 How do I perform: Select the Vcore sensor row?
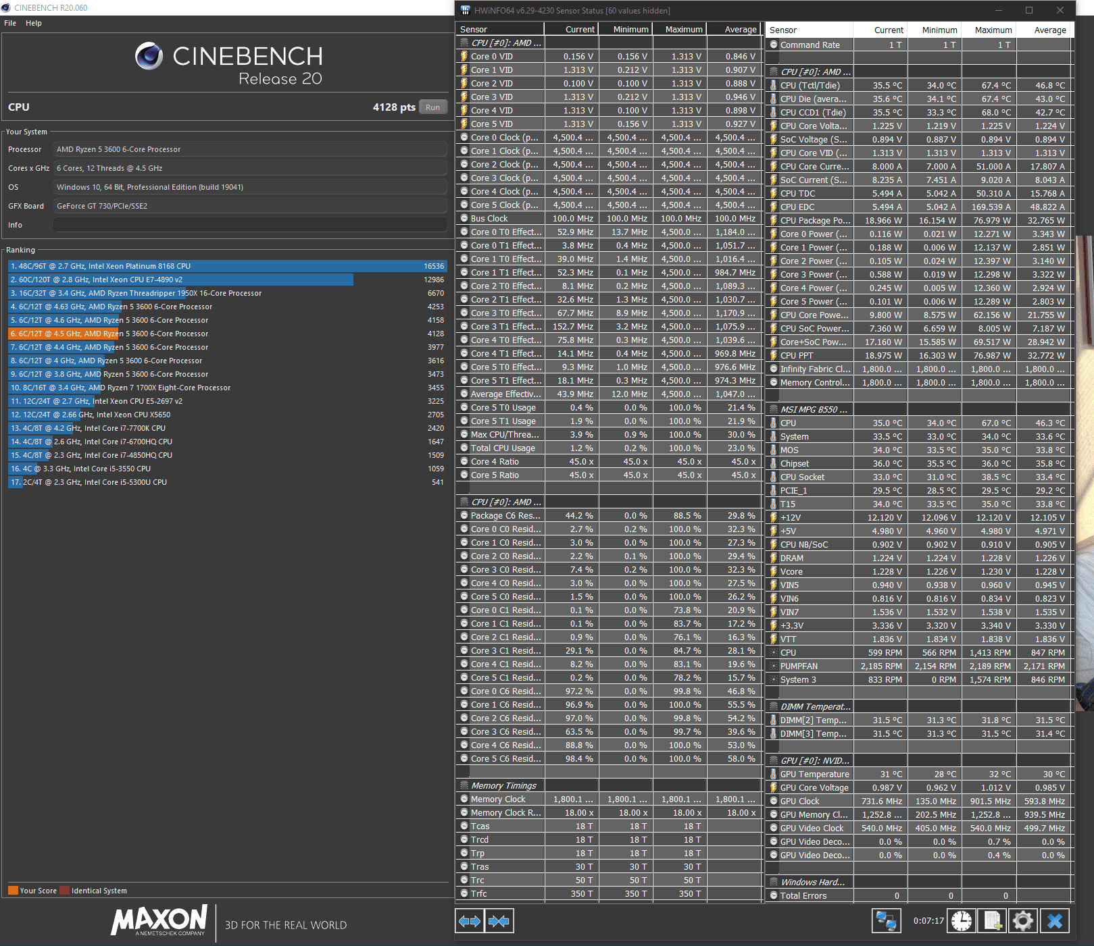[x=919, y=572]
